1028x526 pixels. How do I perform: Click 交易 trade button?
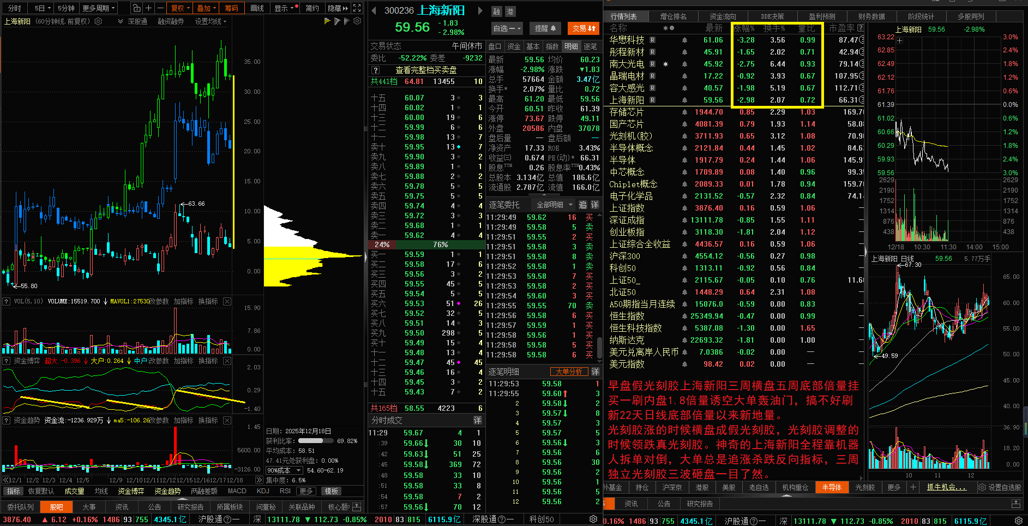(583, 28)
